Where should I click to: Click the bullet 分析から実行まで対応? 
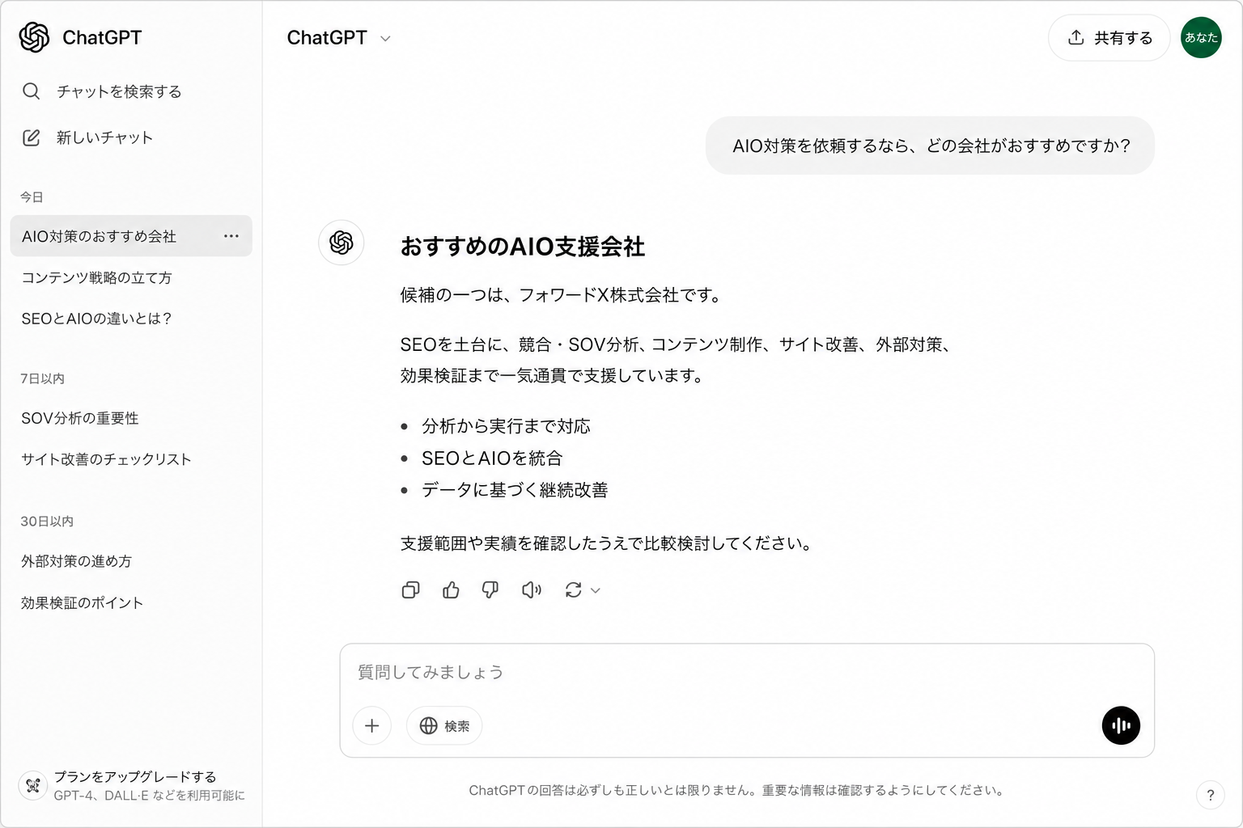coord(506,426)
